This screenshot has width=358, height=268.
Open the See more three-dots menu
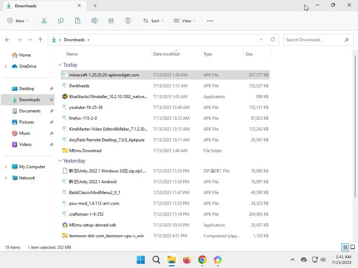tap(210, 21)
